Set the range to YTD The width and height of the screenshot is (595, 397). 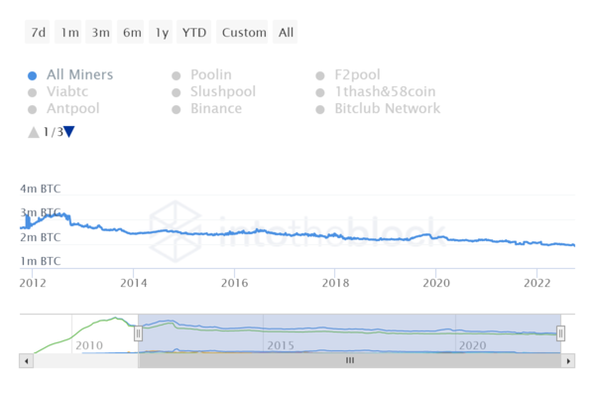click(193, 33)
